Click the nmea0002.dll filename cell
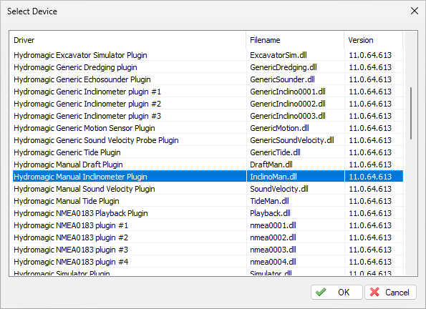The width and height of the screenshot is (426, 309). 295,237
